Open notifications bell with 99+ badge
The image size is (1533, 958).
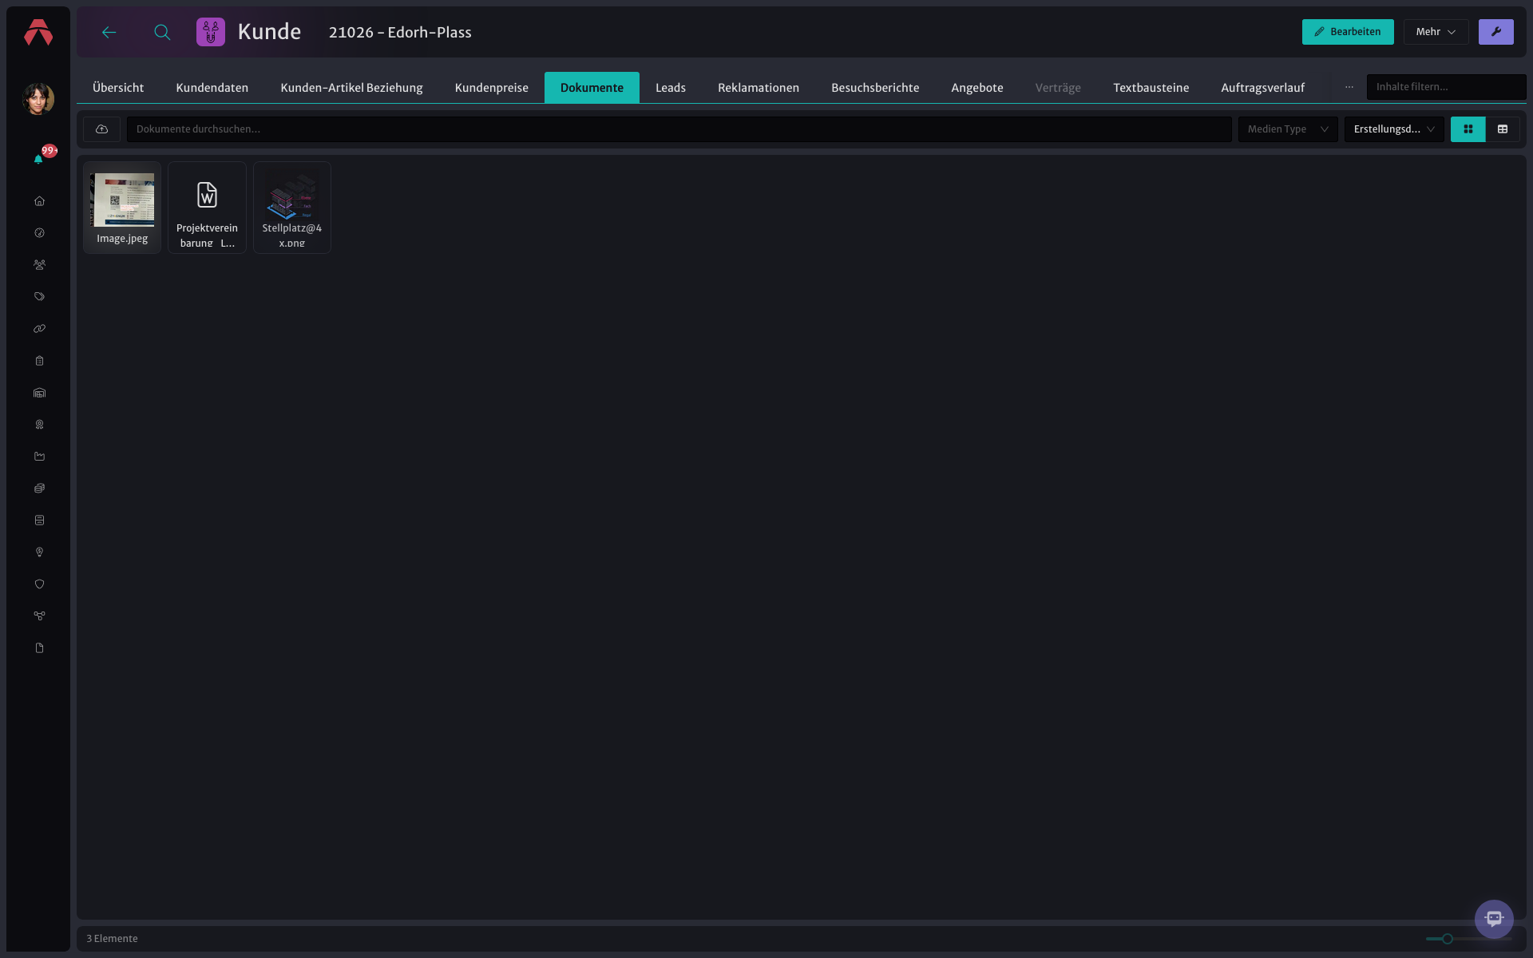(38, 159)
